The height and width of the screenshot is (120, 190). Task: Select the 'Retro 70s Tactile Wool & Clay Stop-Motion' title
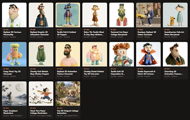(94, 33)
